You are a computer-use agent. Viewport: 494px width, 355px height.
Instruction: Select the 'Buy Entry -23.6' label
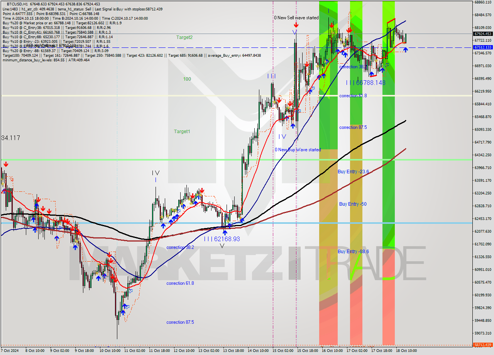point(353,172)
